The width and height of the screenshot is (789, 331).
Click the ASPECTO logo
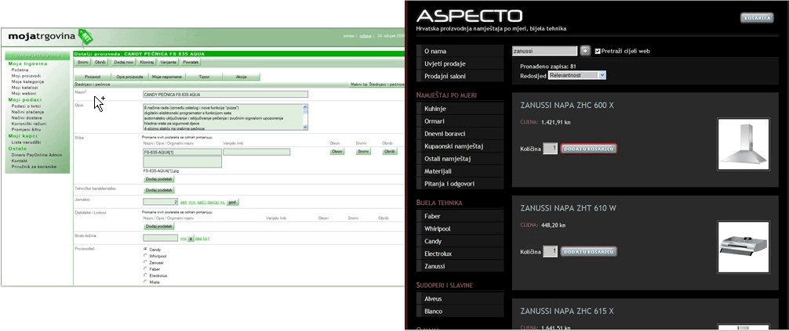pyautogui.click(x=468, y=16)
